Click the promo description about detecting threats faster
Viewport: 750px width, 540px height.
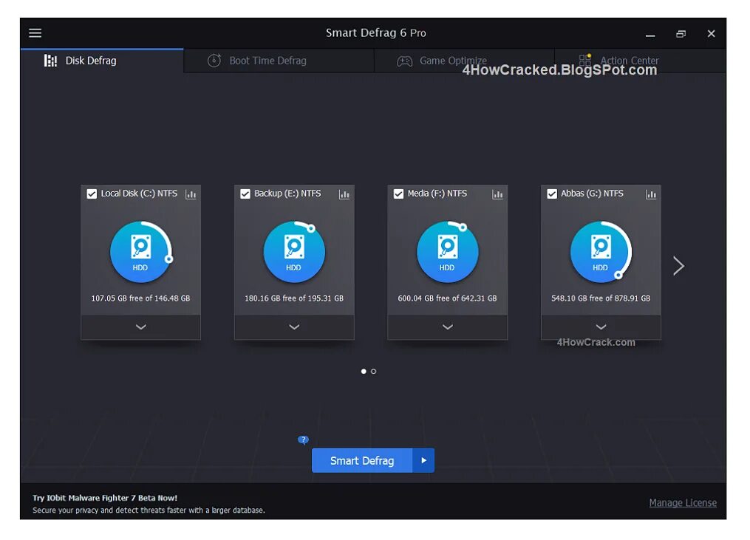149,510
